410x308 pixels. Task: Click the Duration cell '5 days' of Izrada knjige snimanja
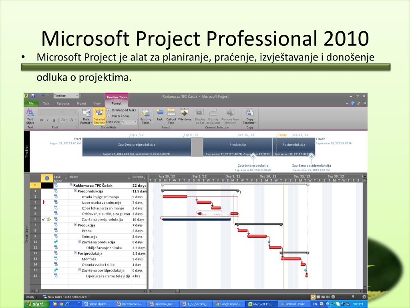click(139, 197)
